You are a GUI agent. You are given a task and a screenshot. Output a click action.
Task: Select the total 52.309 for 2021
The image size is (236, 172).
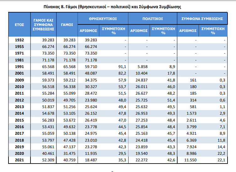48,160
